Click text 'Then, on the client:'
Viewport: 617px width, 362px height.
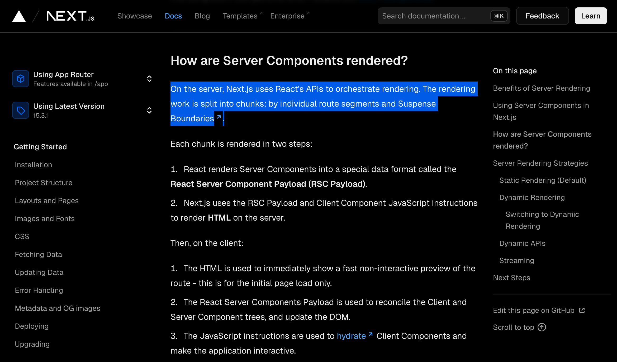coord(207,243)
